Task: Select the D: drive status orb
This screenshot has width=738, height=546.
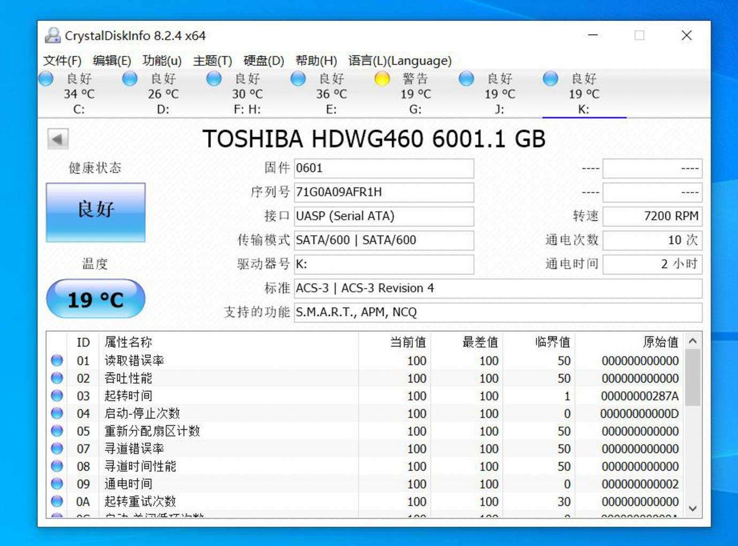Action: 130,79
